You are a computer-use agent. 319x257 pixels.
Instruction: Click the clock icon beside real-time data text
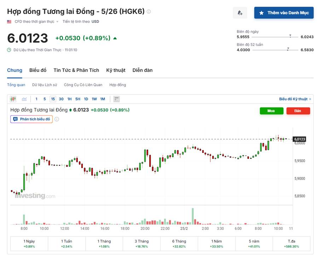[x=10, y=50]
